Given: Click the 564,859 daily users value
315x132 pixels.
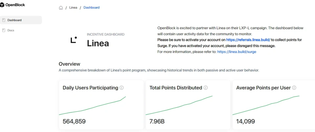Looking at the screenshot, I should [74, 122].
